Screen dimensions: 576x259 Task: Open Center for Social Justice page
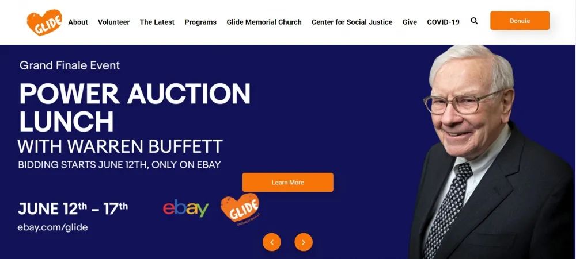(x=352, y=22)
